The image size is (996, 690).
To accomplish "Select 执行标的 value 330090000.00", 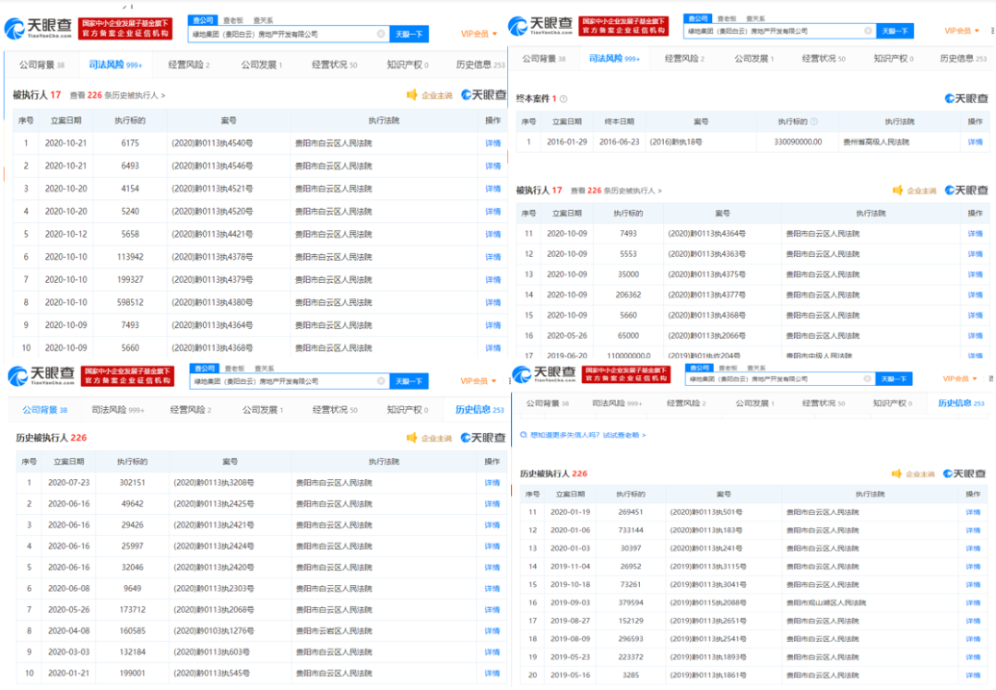I will [798, 142].
